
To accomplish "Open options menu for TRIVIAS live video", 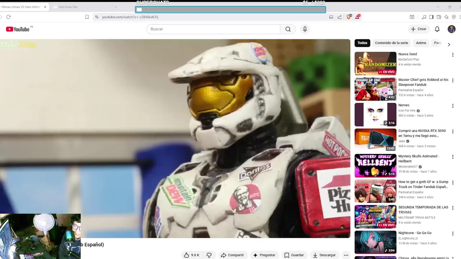I will [x=453, y=208].
